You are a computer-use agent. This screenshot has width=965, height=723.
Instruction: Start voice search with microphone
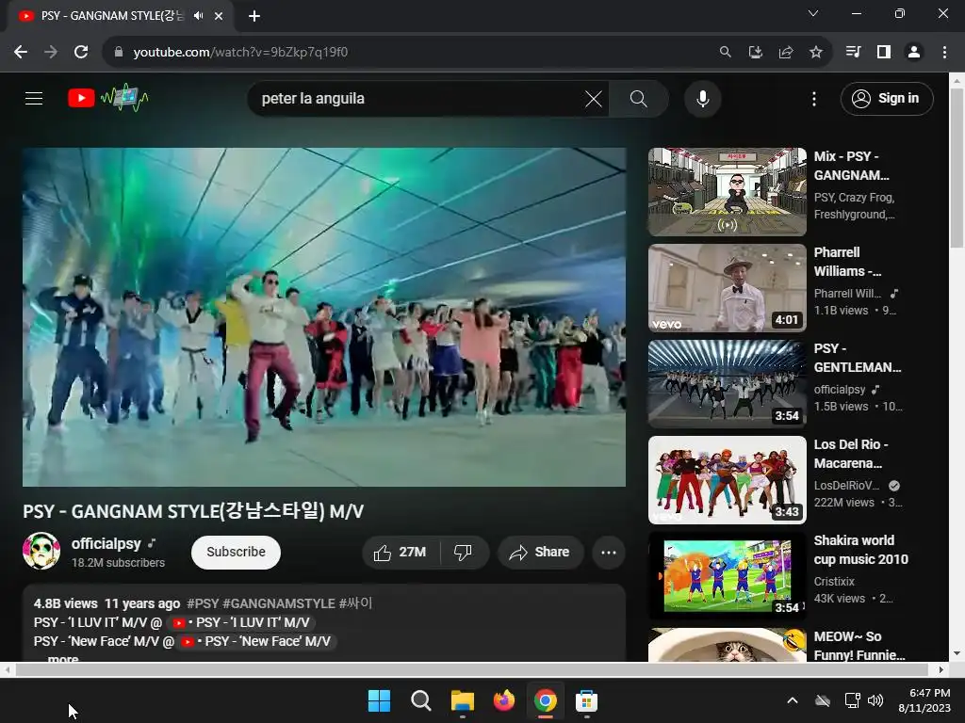(702, 98)
